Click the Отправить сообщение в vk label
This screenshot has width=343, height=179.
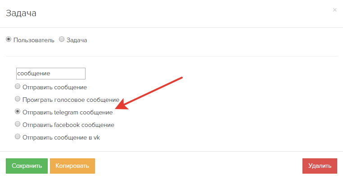61,138
